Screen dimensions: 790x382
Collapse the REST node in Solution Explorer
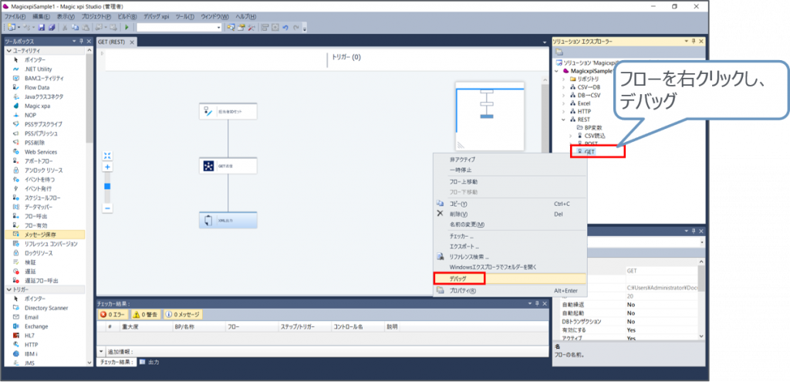coord(562,120)
